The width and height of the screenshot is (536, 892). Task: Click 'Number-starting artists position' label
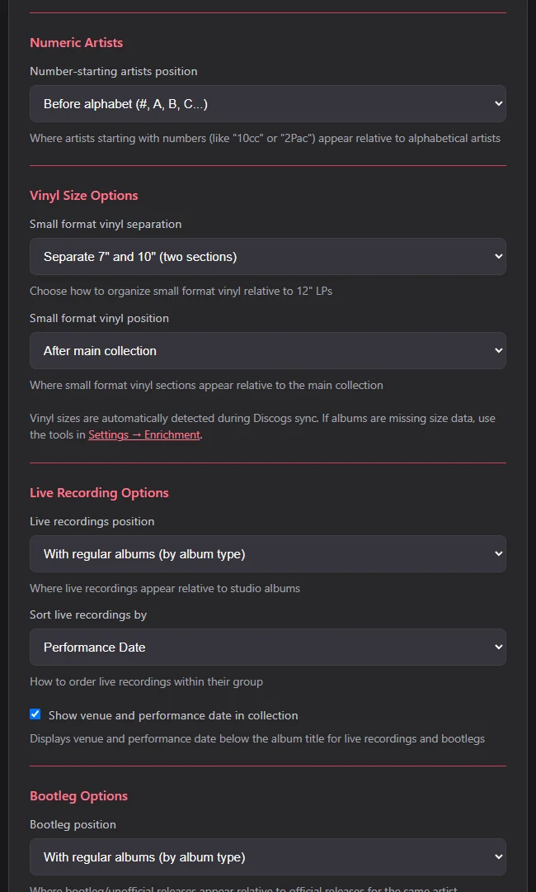(114, 71)
